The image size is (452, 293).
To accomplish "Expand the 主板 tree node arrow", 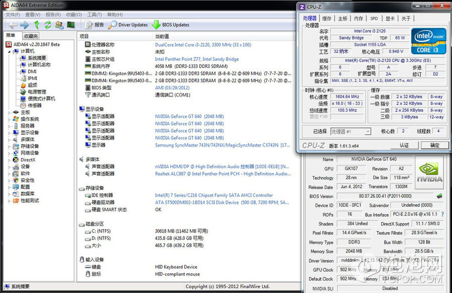I will point(9,112).
